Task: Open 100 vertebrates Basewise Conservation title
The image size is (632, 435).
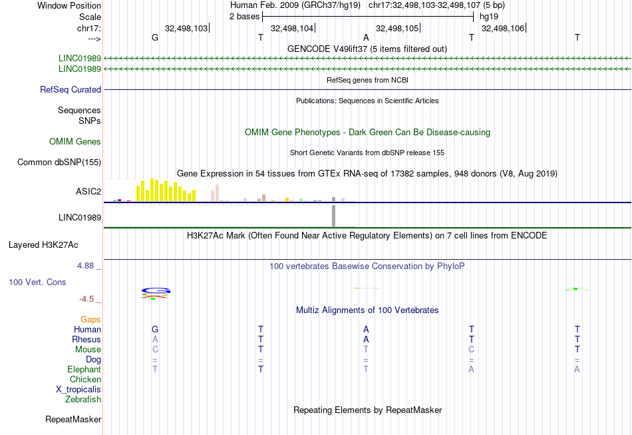Action: pyautogui.click(x=367, y=266)
